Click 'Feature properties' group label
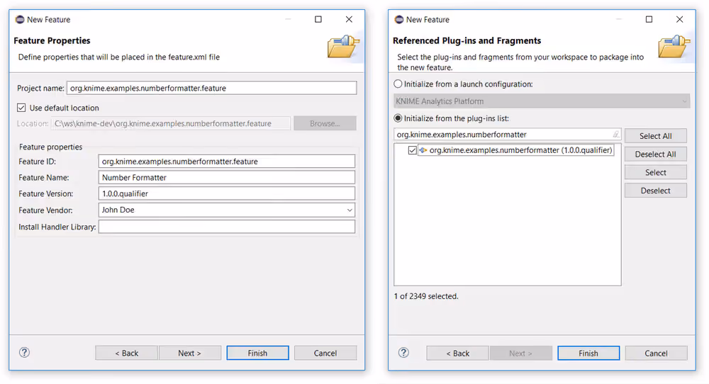This screenshot has height=384, width=709. (50, 147)
